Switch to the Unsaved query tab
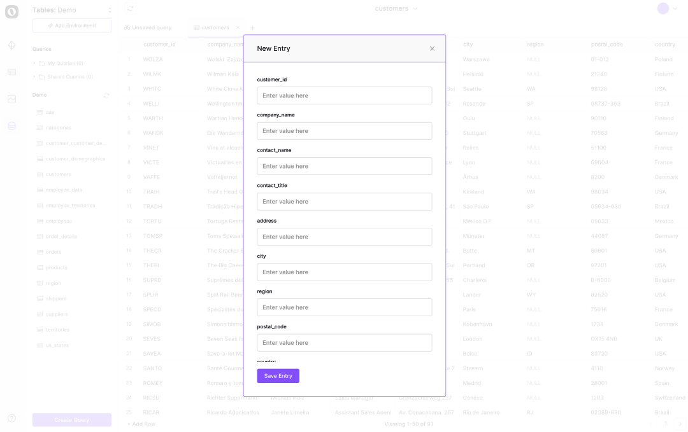The height and width of the screenshot is (432, 688). coord(148,28)
